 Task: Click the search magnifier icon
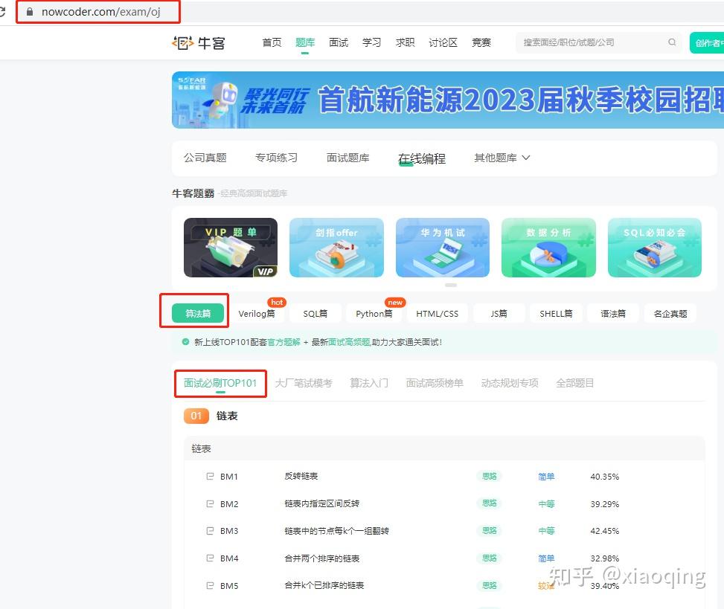pyautogui.click(x=672, y=42)
